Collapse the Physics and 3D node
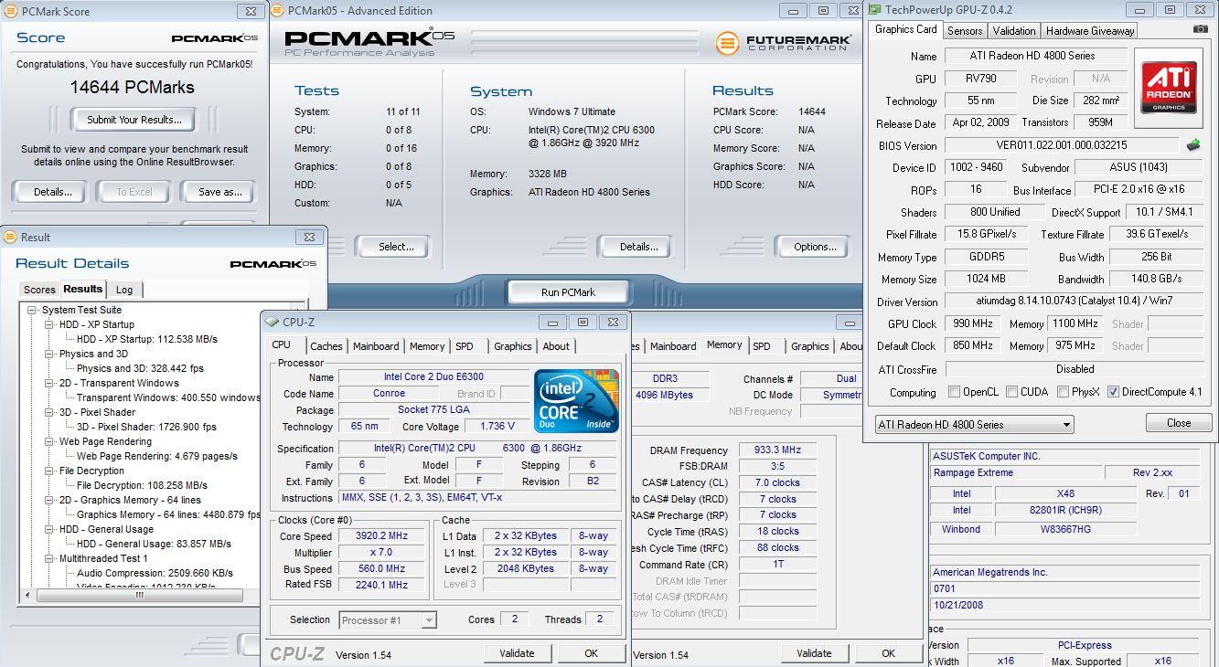This screenshot has width=1219, height=667. coord(49,354)
